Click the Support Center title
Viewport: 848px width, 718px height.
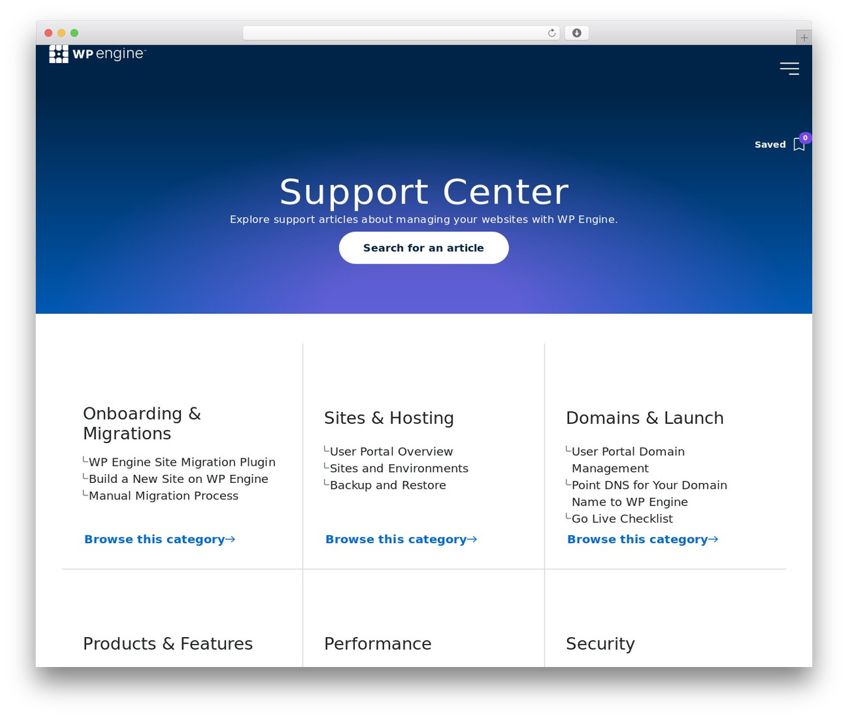[x=424, y=192]
